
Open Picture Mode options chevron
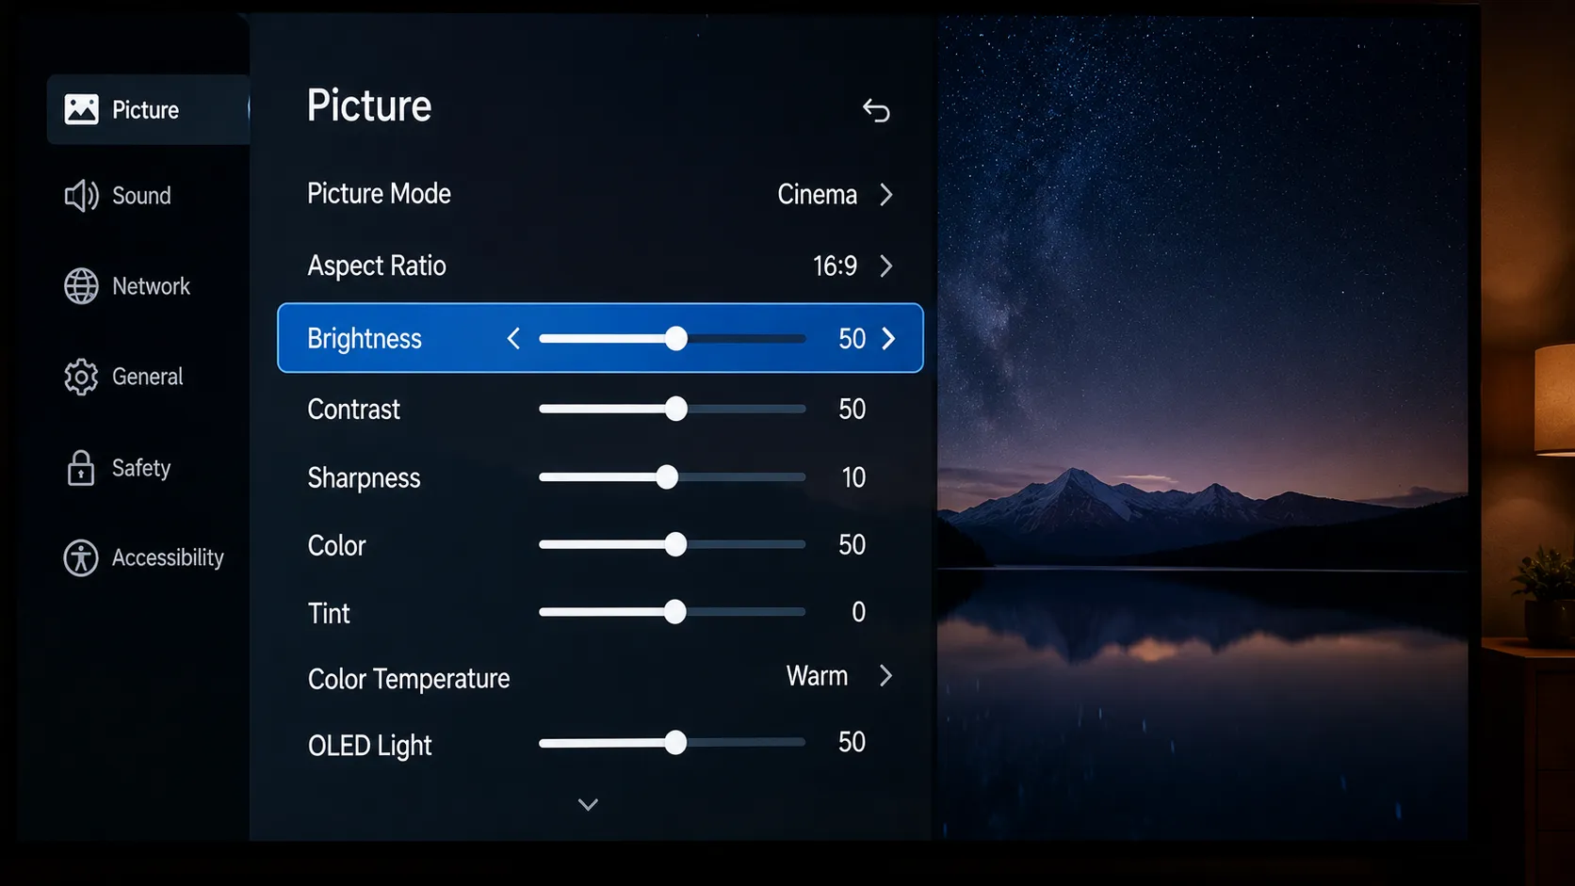click(x=885, y=195)
